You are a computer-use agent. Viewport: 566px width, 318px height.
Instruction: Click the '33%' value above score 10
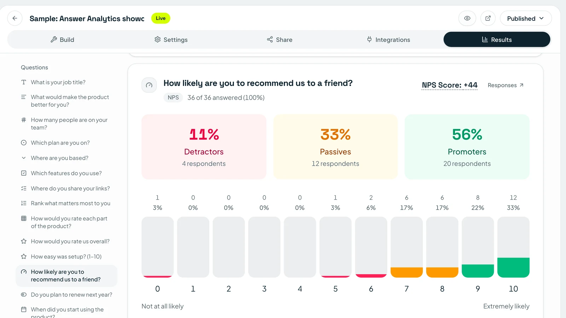(513, 208)
